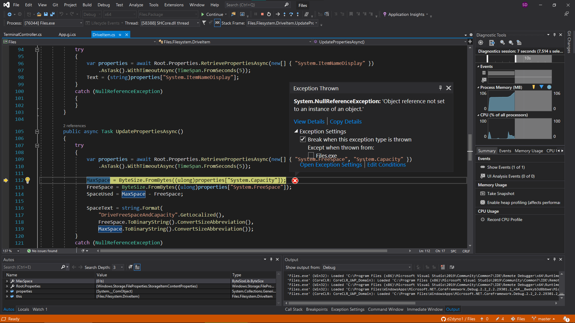Click the Diagnostic Tools export output icon
Image resolution: width=575 pixels, height=323 pixels.
(492, 43)
